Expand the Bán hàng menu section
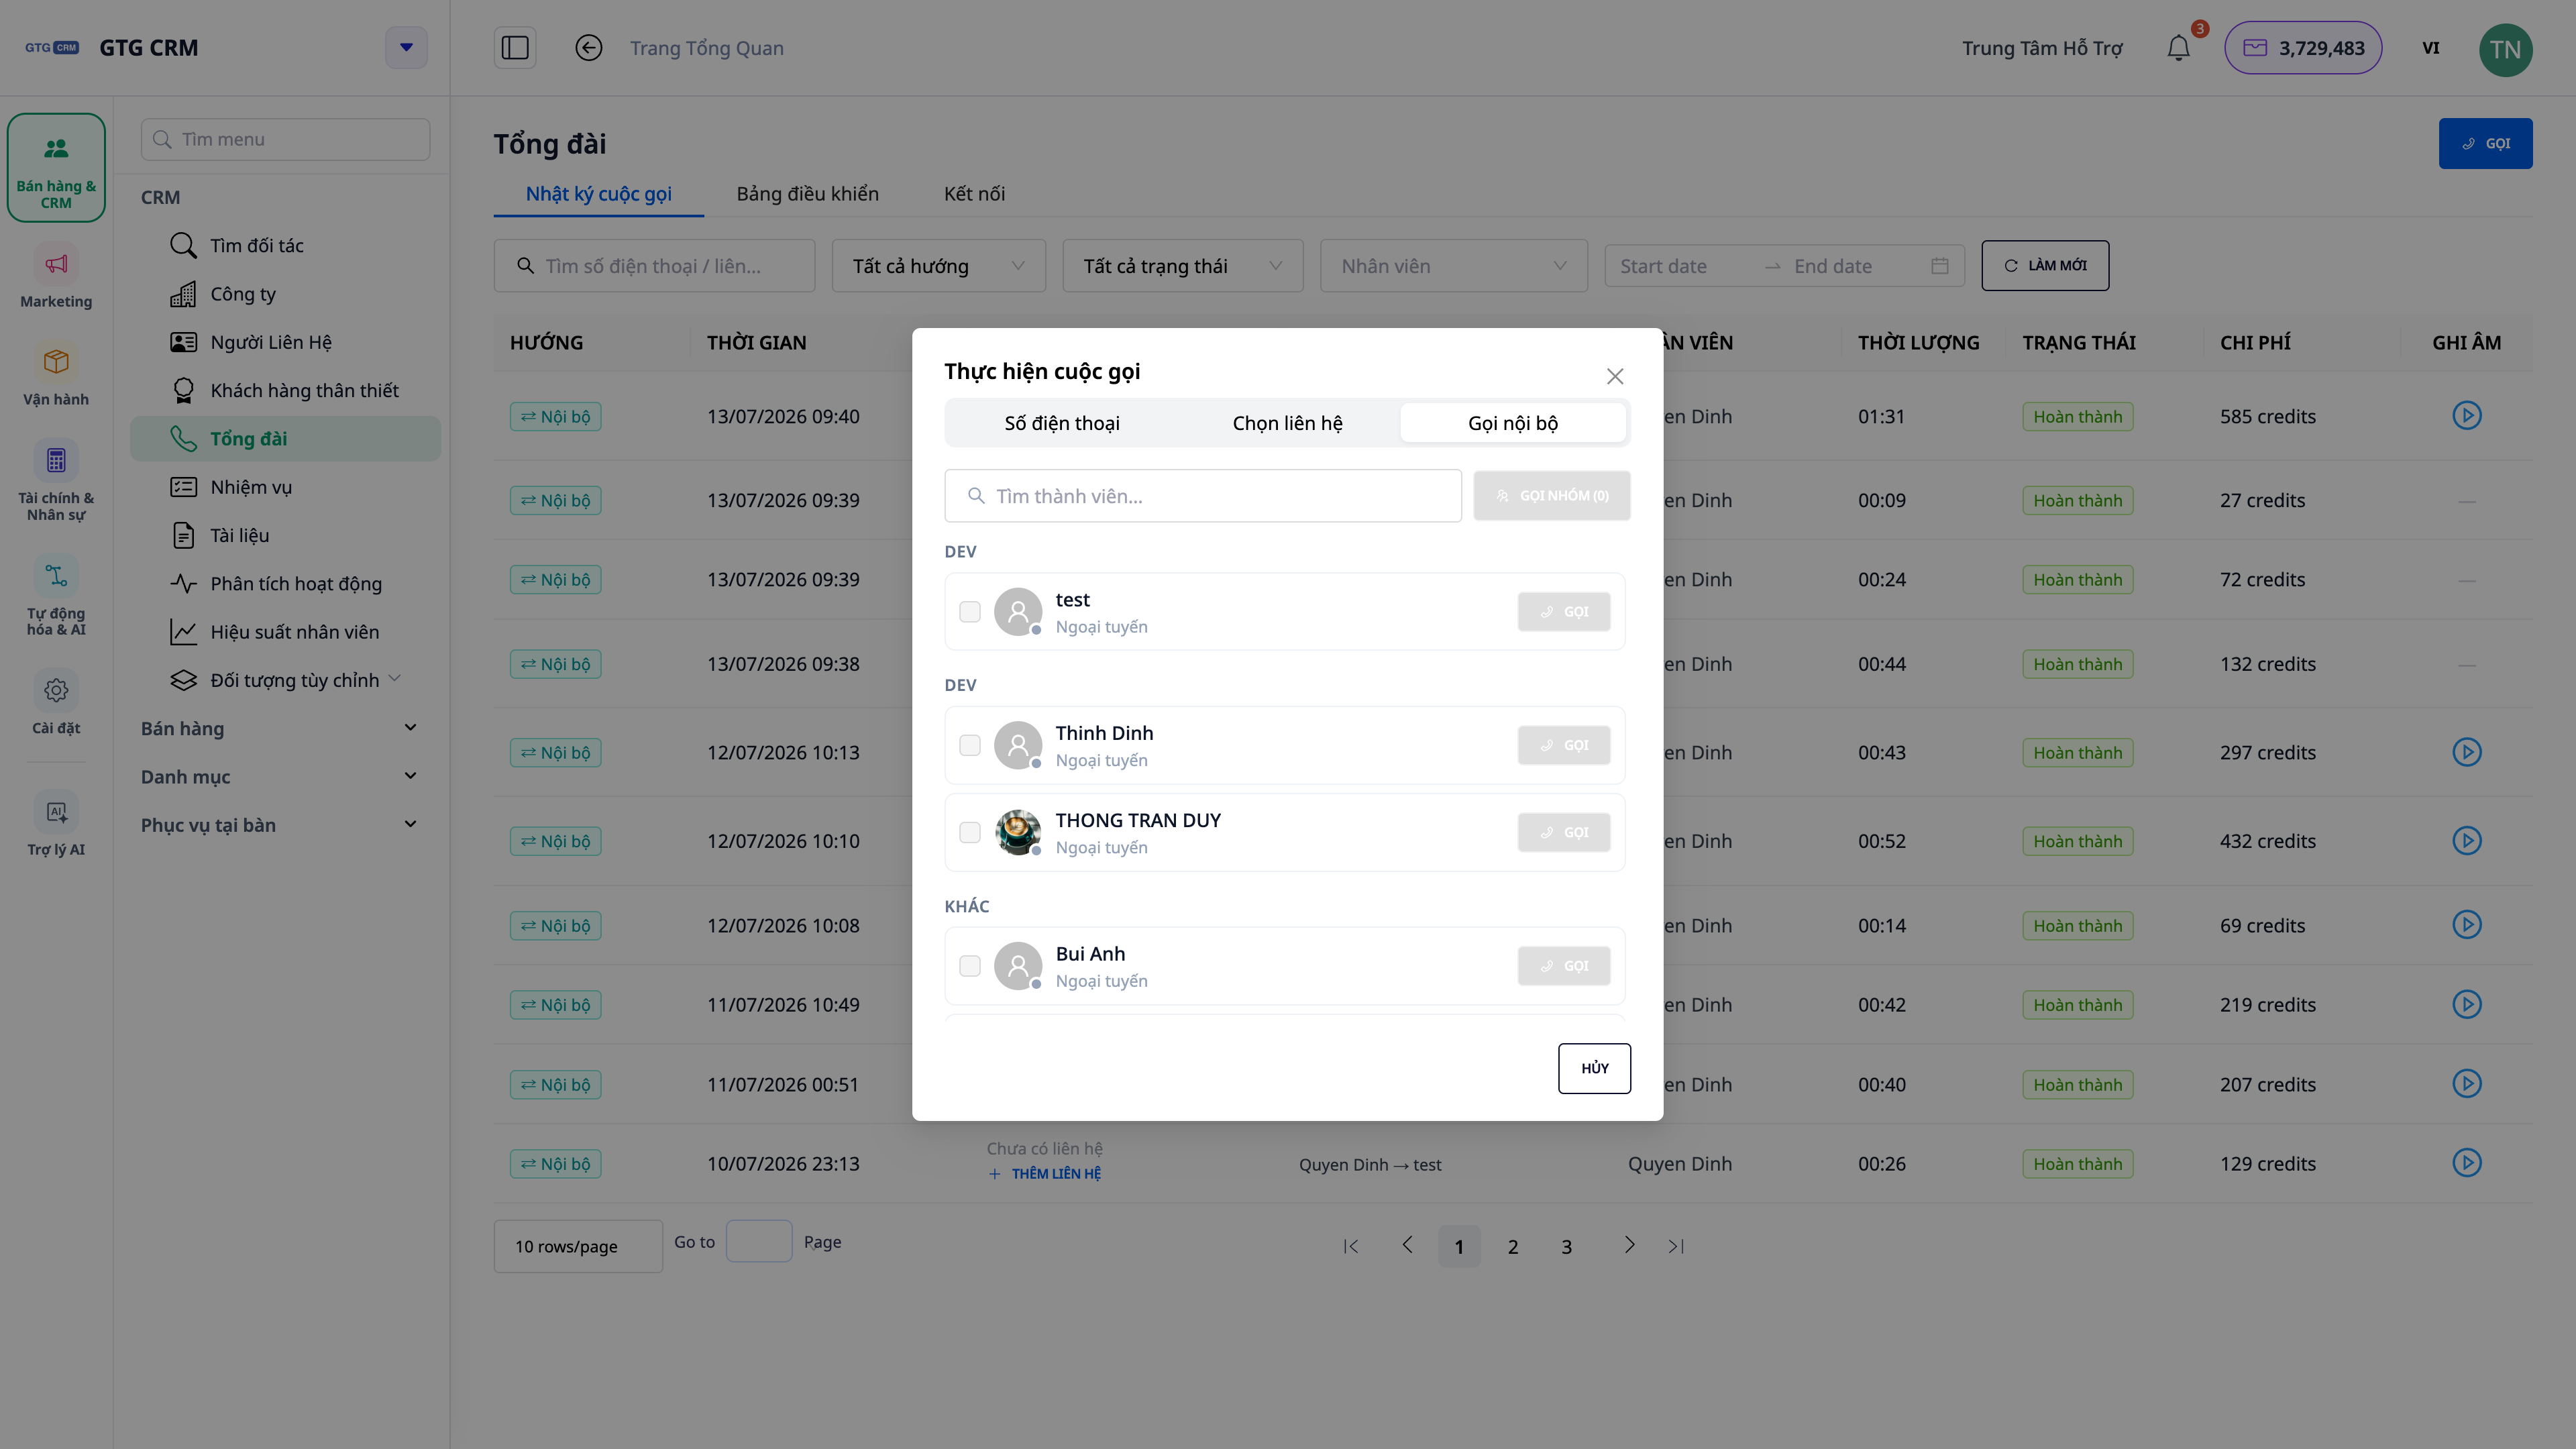 tap(279, 729)
